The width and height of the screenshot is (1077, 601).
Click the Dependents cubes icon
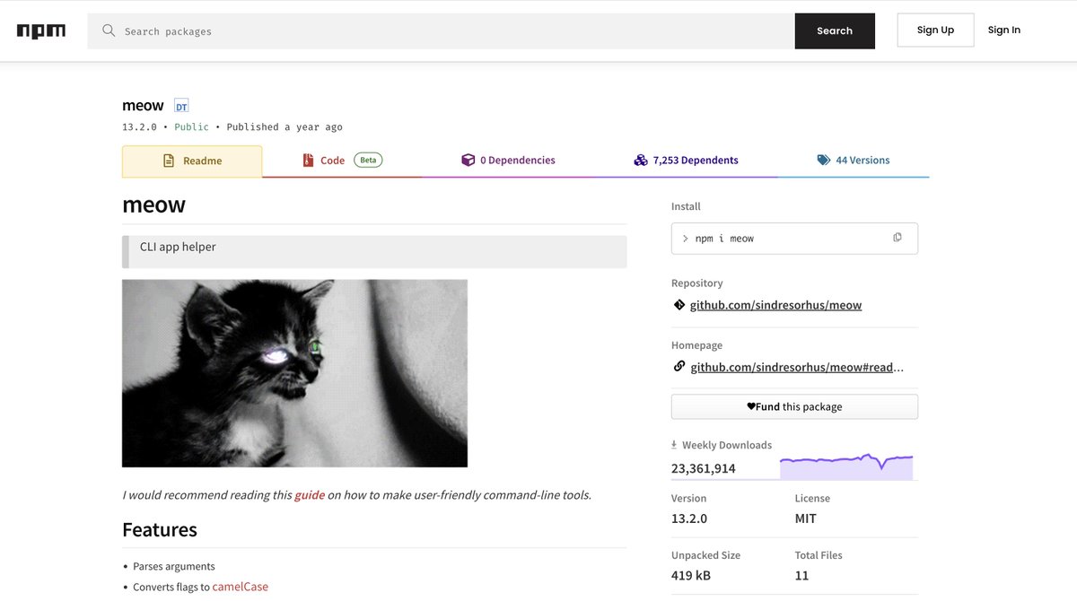(641, 160)
